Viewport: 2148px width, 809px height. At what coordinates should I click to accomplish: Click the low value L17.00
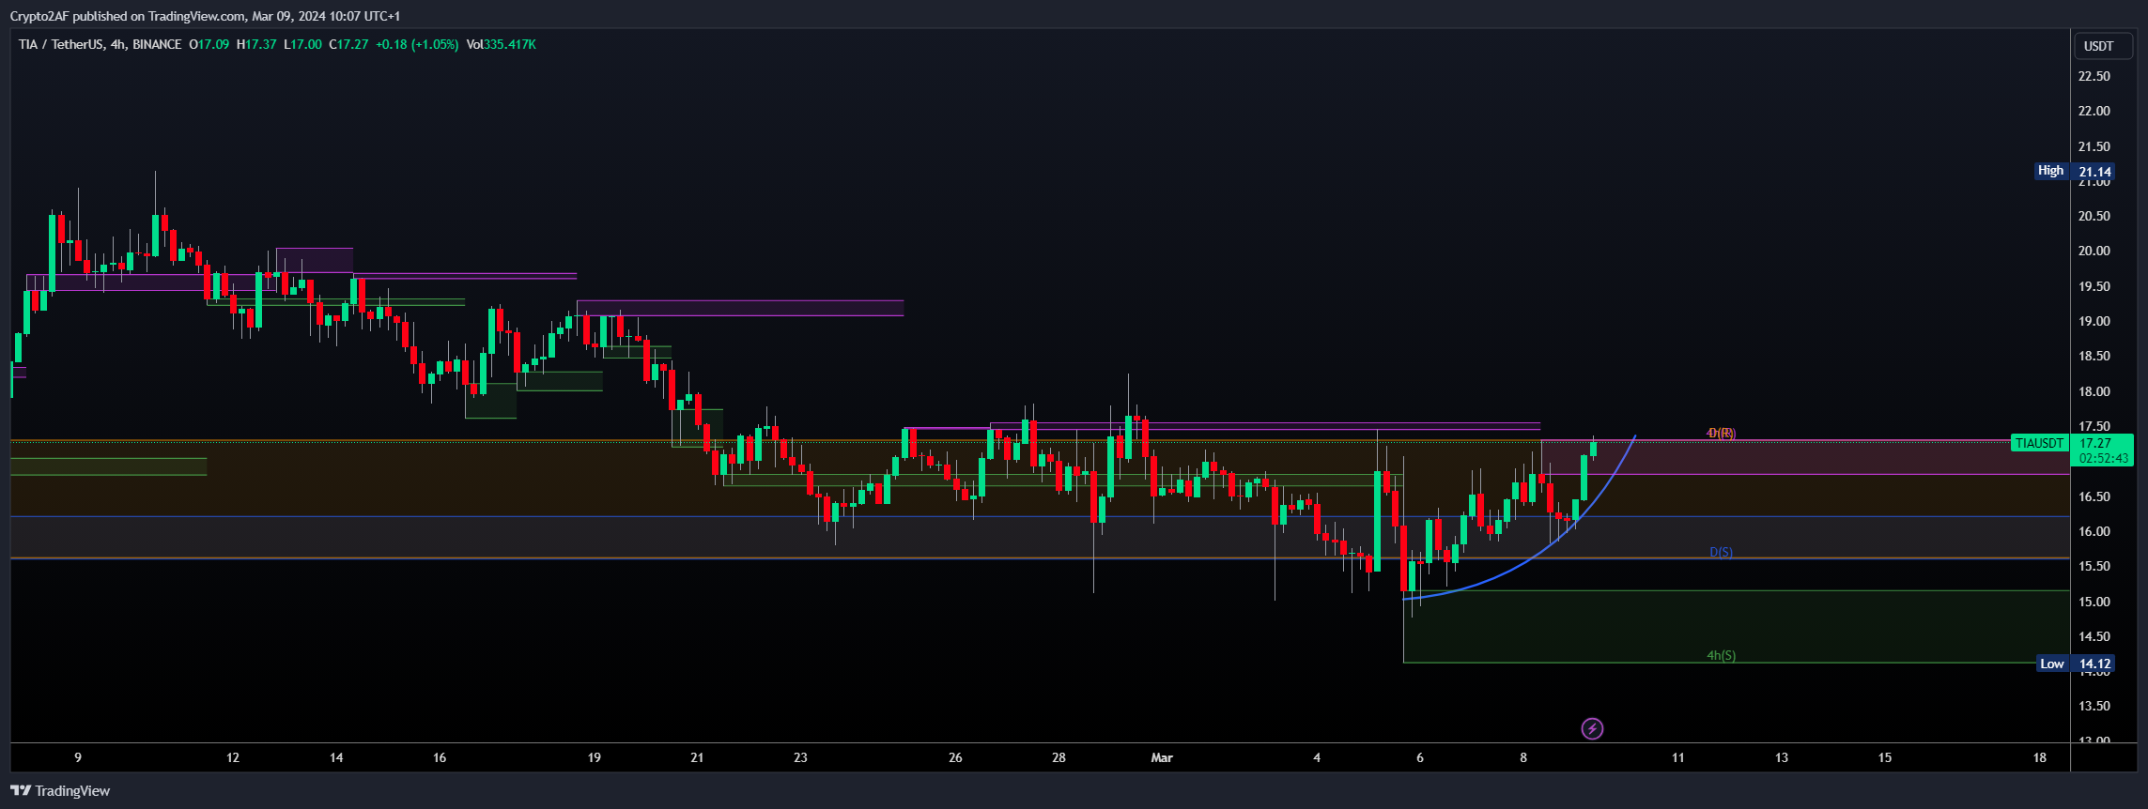coord(302,44)
